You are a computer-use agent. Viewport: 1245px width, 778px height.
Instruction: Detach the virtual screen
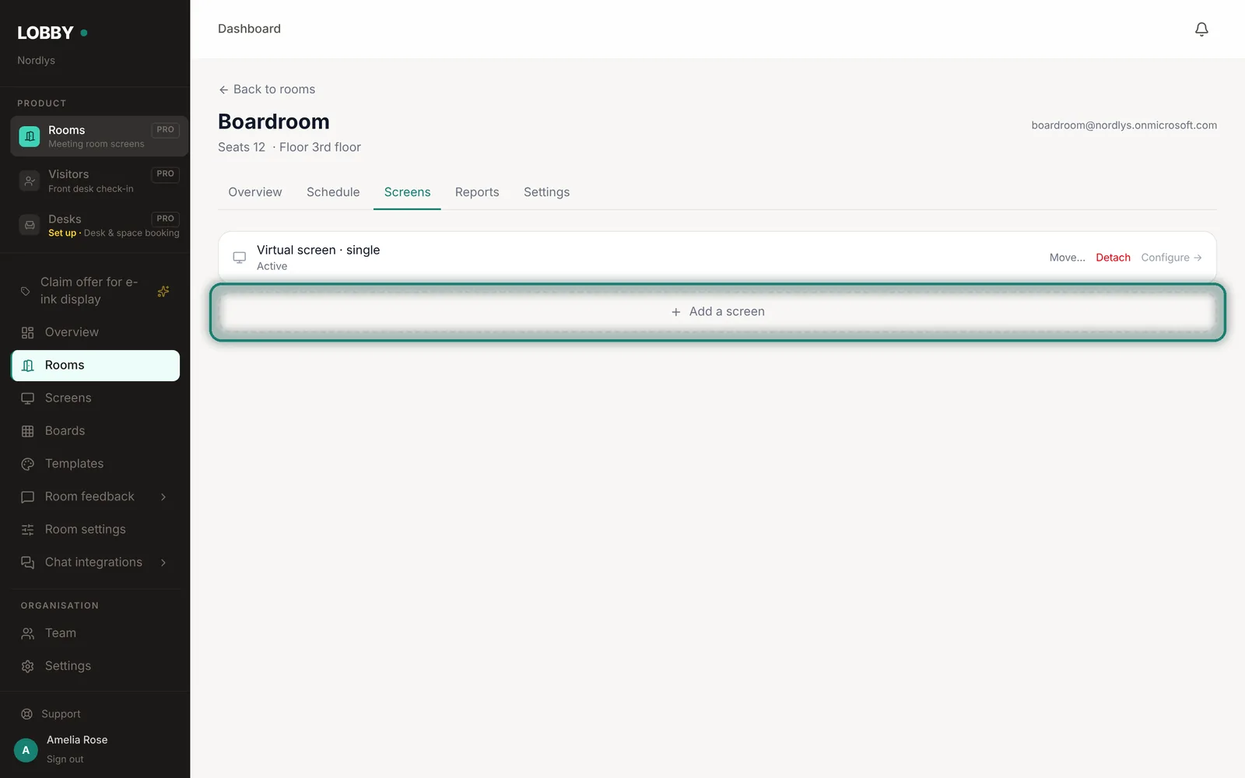1113,258
